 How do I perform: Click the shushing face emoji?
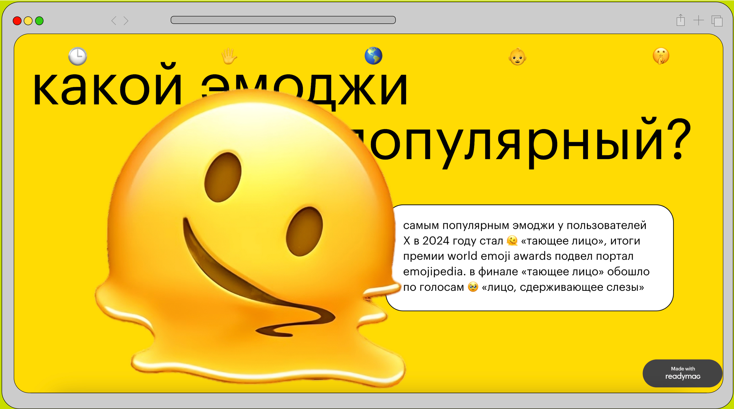661,56
